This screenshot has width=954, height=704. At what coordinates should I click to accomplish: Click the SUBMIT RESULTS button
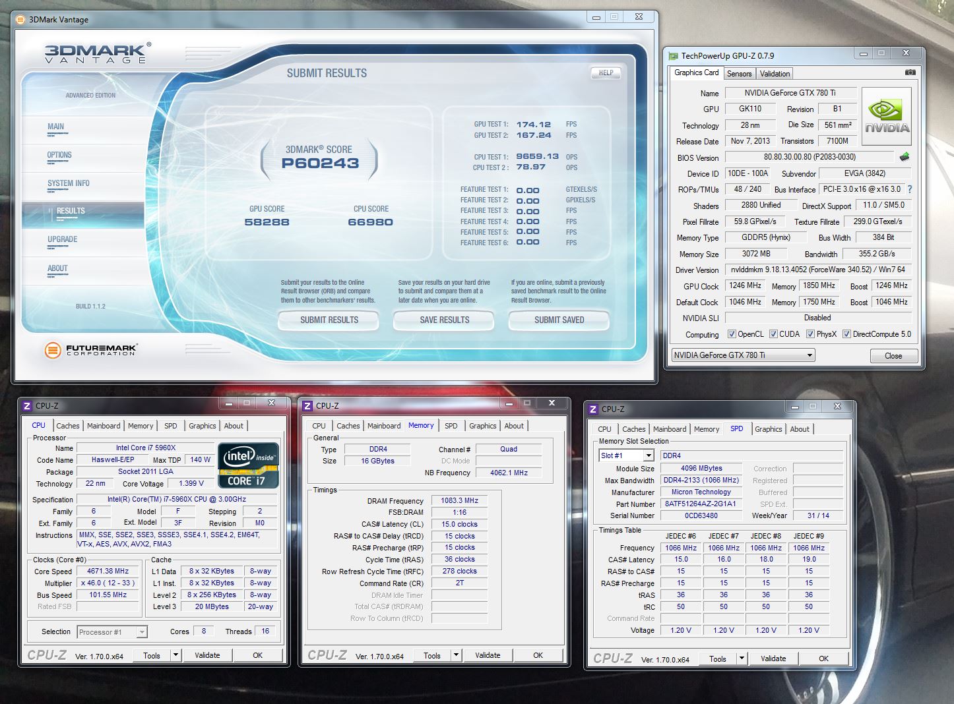click(329, 320)
